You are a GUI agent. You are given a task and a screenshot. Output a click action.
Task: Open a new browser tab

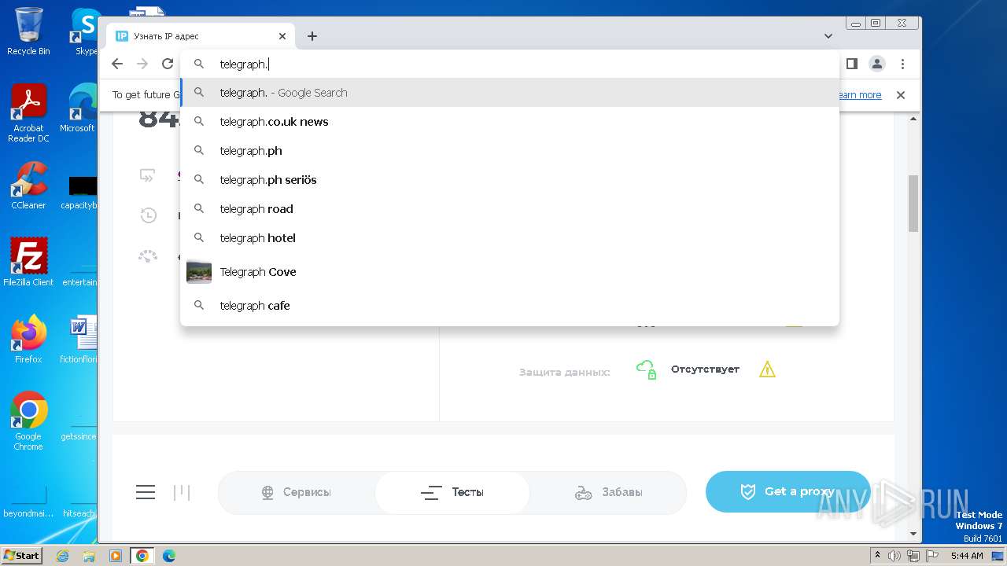pyautogui.click(x=312, y=36)
